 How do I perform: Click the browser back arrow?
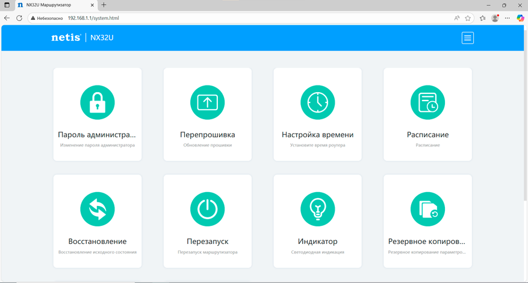pyautogui.click(x=7, y=18)
